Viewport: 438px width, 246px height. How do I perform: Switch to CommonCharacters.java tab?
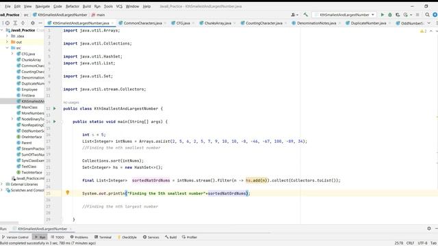point(142,23)
